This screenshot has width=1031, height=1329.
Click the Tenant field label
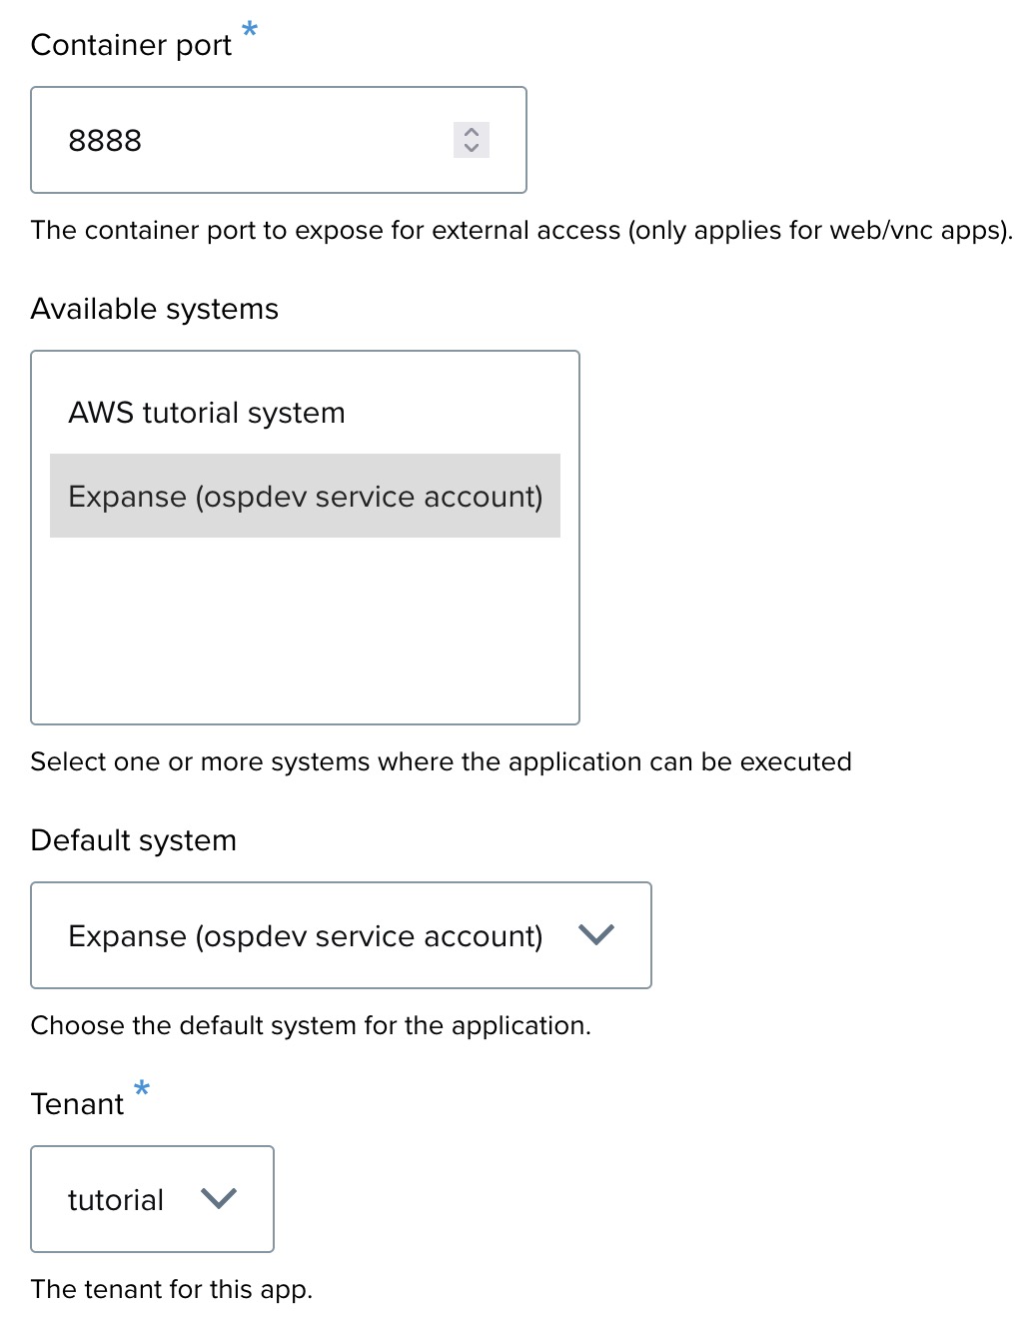coord(77,1104)
